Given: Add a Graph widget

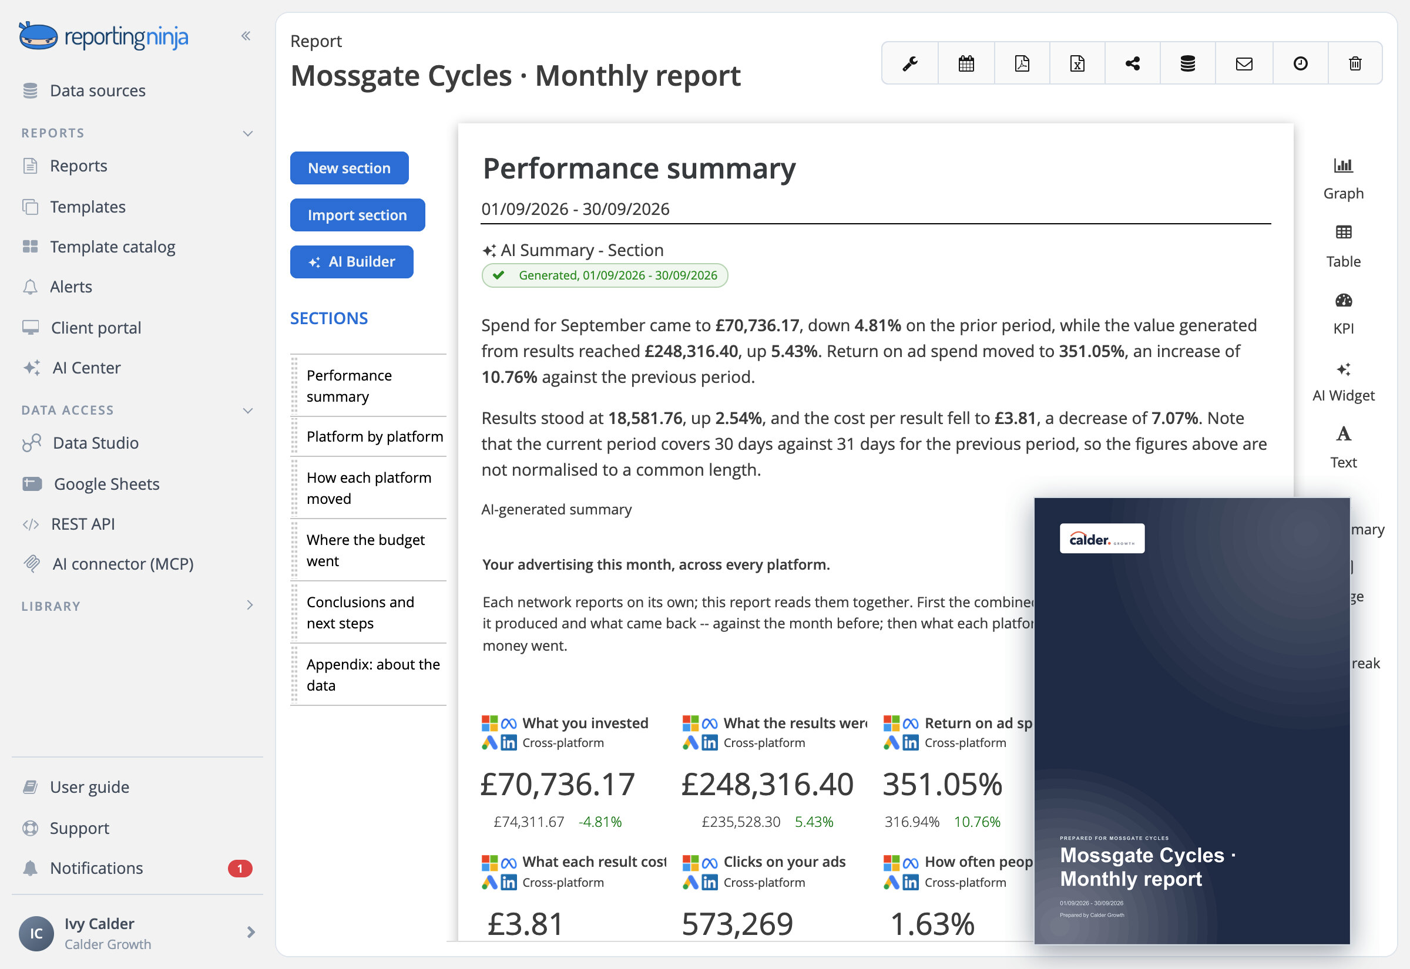Looking at the screenshot, I should 1342,179.
